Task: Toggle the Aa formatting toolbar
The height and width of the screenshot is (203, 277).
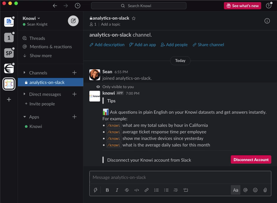Action: (235, 190)
